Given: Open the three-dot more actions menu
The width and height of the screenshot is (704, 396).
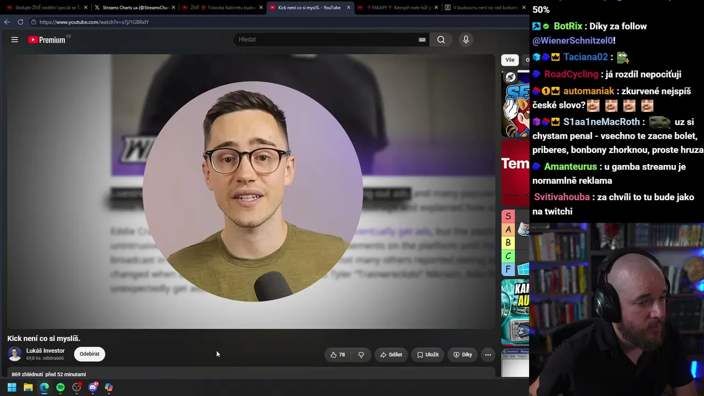Looking at the screenshot, I should coord(488,355).
